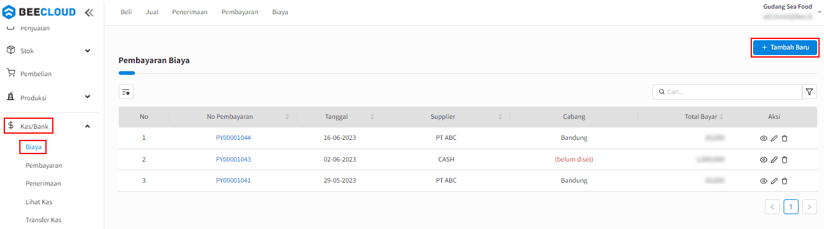Open the filter funnel icon beside search
Screen dimensions: 824x229
click(x=810, y=92)
